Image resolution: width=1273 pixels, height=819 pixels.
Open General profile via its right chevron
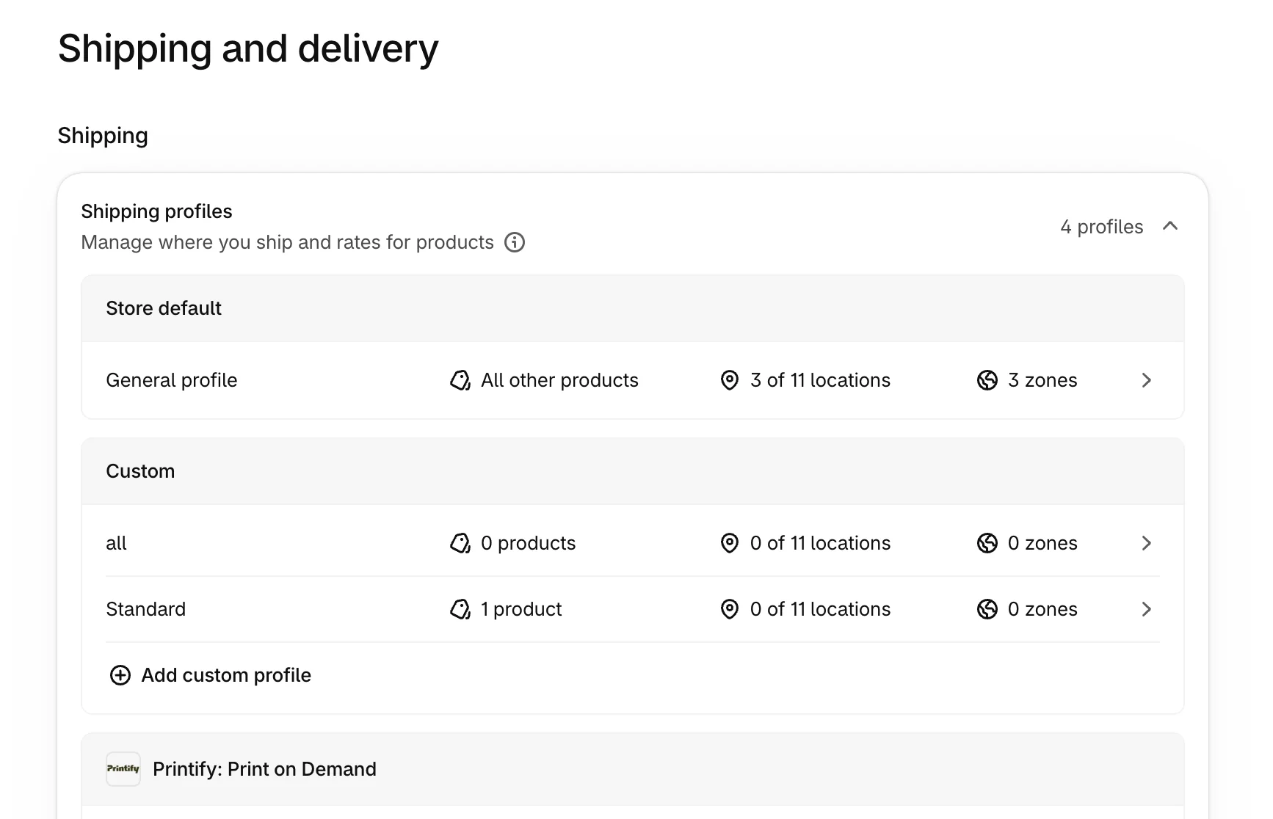coord(1147,380)
